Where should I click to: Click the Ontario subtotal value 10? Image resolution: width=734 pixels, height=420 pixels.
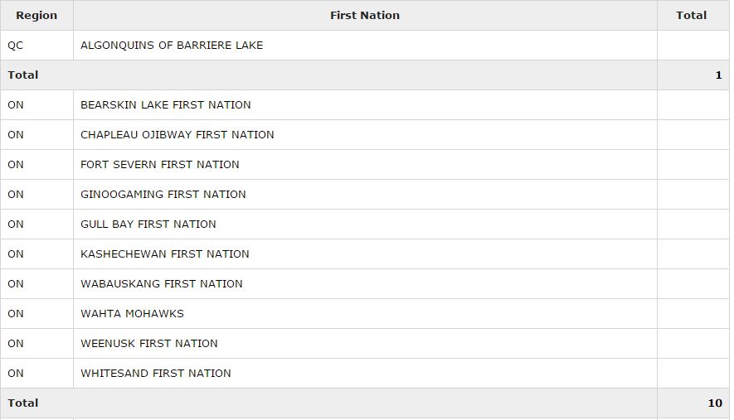tap(715, 403)
